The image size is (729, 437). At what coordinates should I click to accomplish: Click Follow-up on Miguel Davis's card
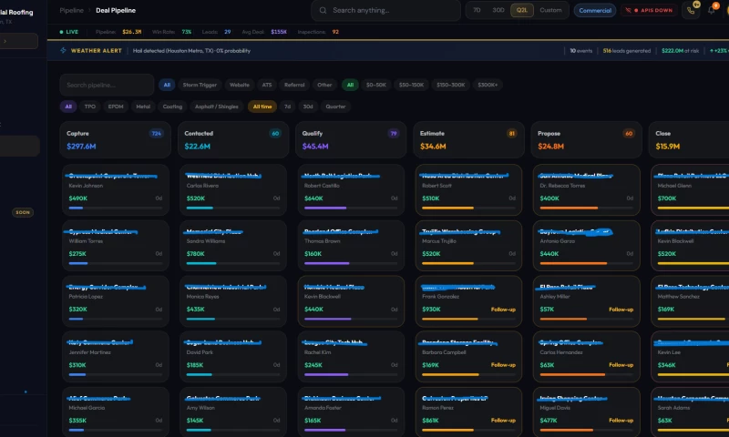[x=621, y=421]
